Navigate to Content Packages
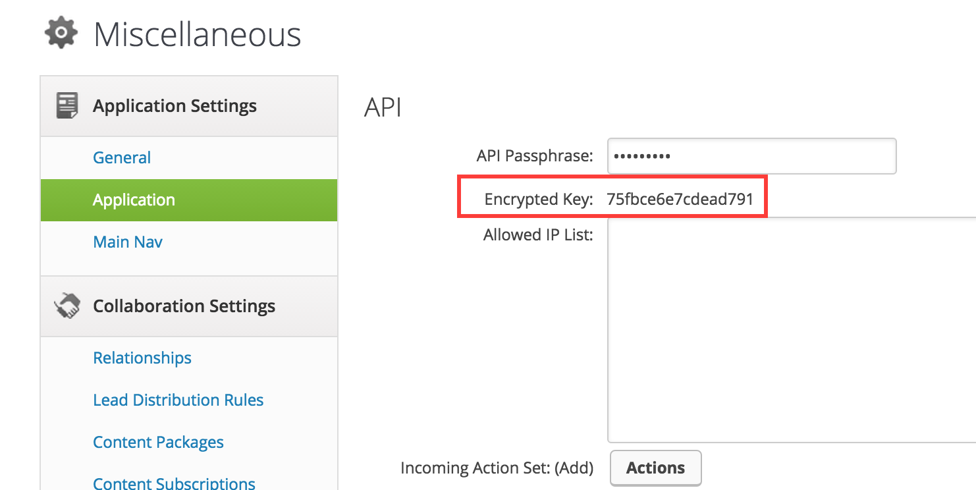 click(x=159, y=442)
